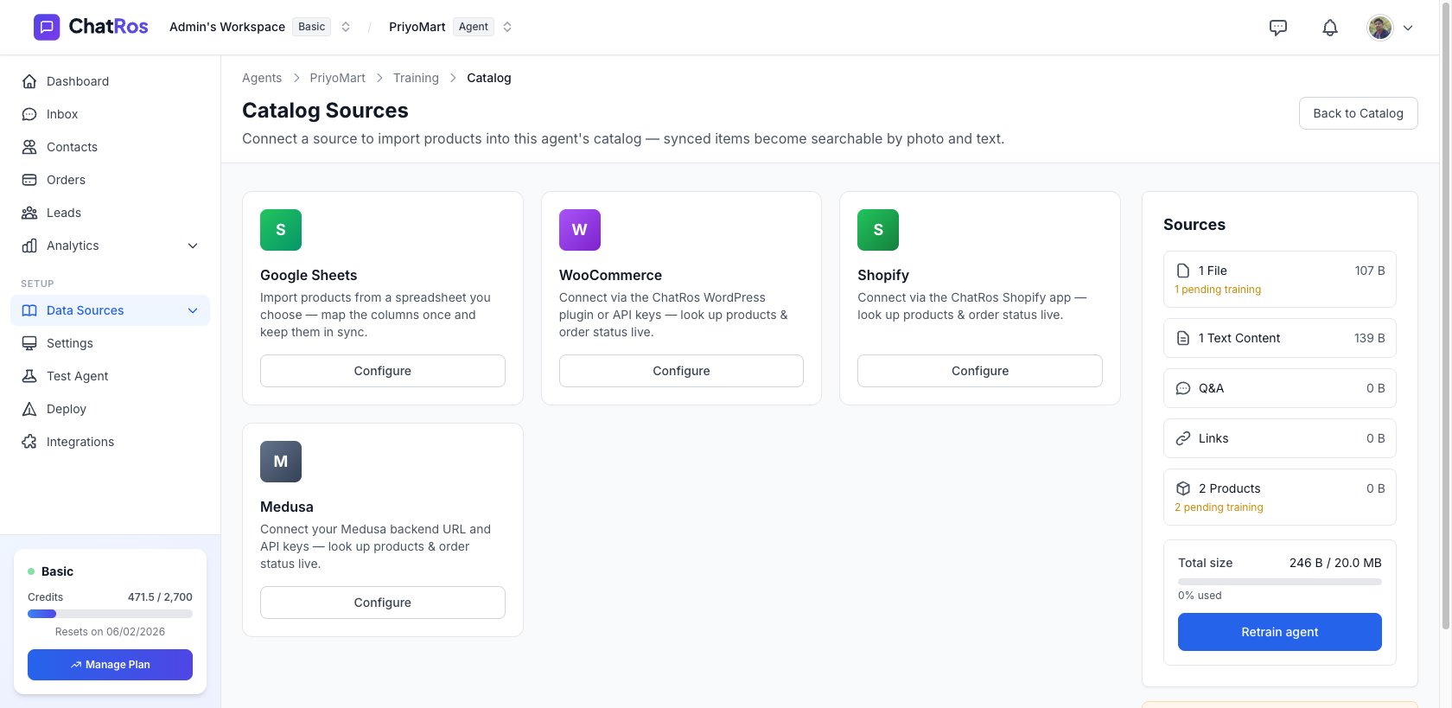Configure the WooCommerce source
This screenshot has width=1452, height=708.
click(681, 371)
